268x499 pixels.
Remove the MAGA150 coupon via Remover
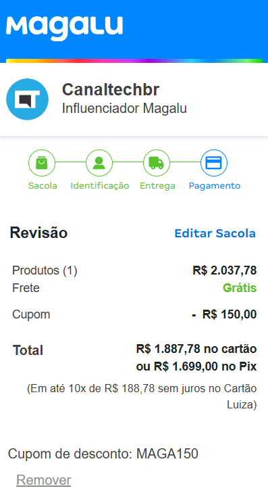44,480
